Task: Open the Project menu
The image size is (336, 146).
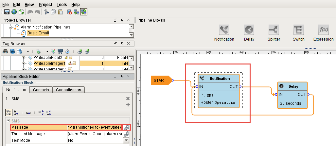Action: [45, 5]
